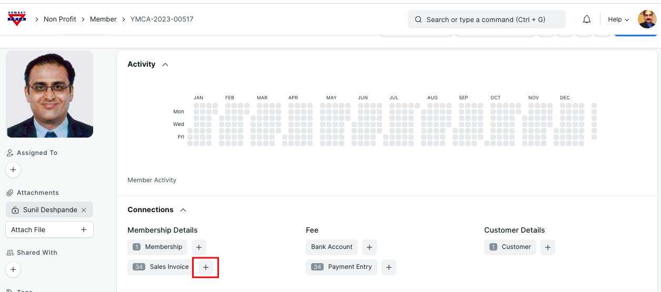
Task: Click the Attach File button
Action: click(x=49, y=230)
